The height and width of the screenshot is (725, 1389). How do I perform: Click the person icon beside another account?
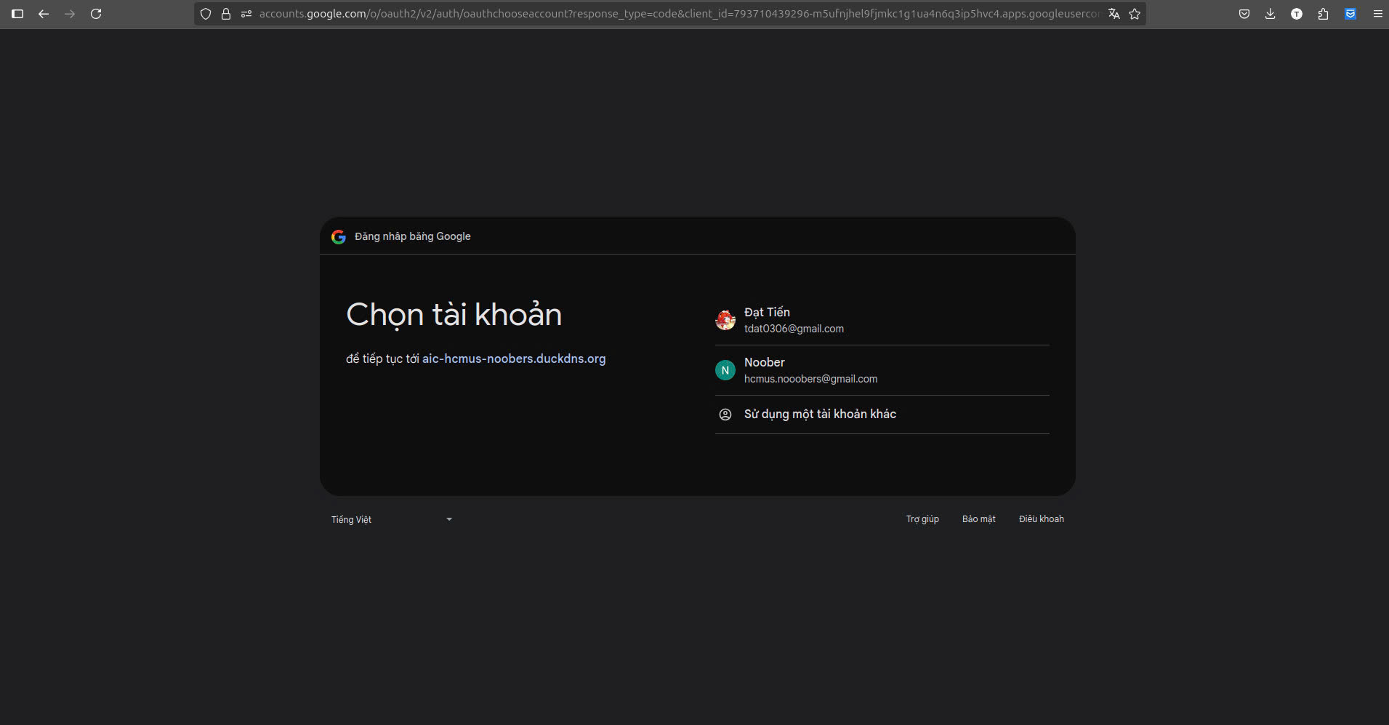[x=725, y=414]
